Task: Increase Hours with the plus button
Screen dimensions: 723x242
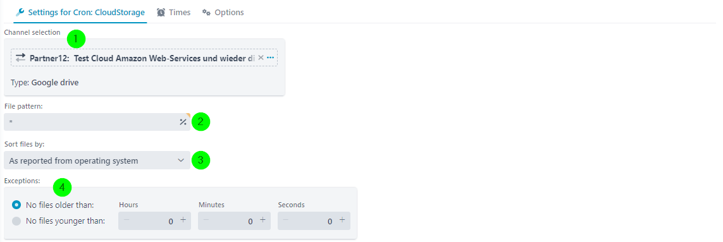Action: (x=183, y=220)
